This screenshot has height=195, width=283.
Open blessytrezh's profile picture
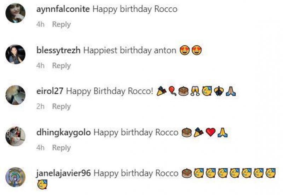coord(16,54)
